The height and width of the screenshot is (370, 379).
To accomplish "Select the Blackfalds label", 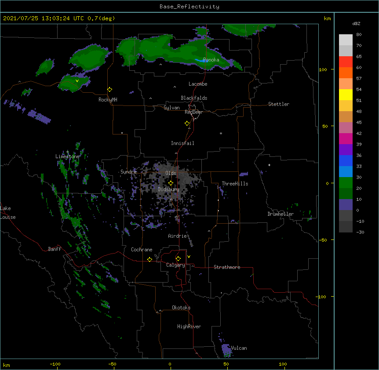I will tap(194, 98).
